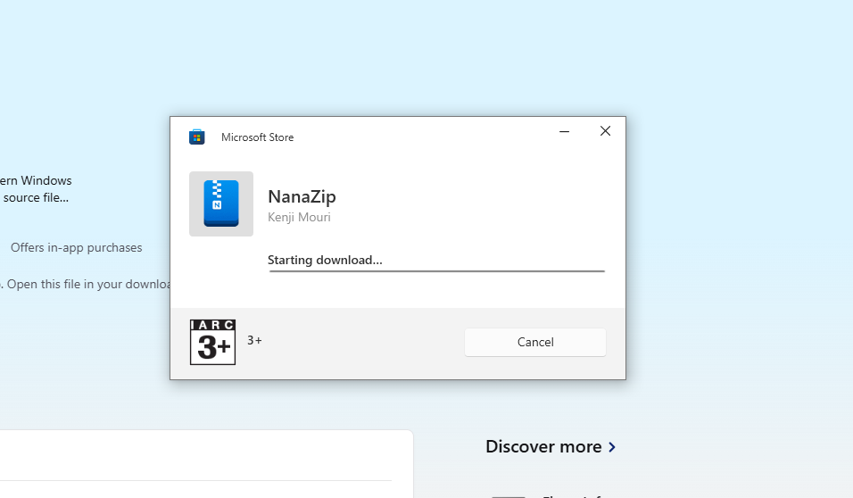Minimize the Microsoft Store dialog

pyautogui.click(x=564, y=131)
